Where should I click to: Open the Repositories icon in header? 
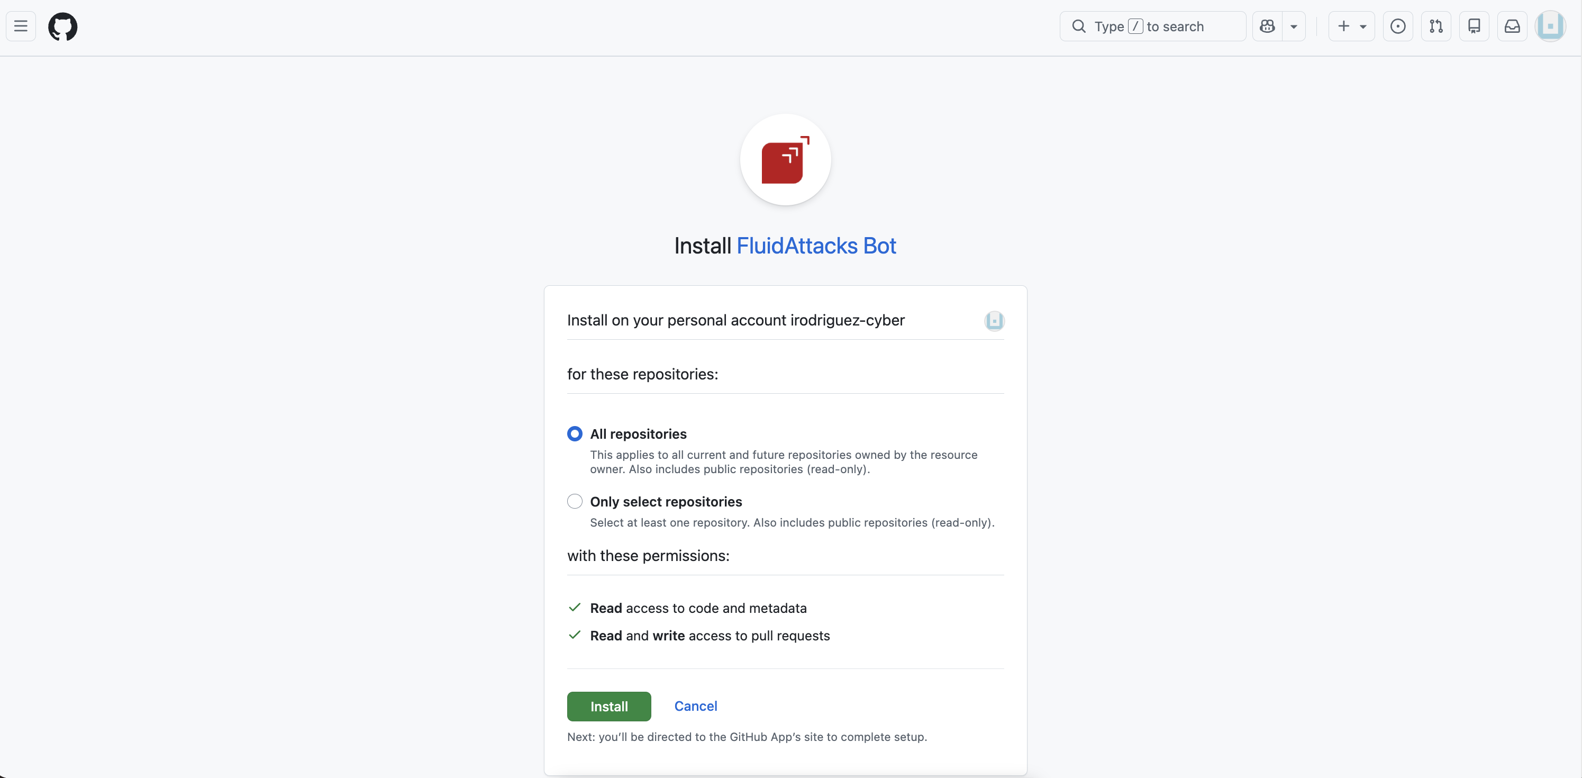point(1474,26)
